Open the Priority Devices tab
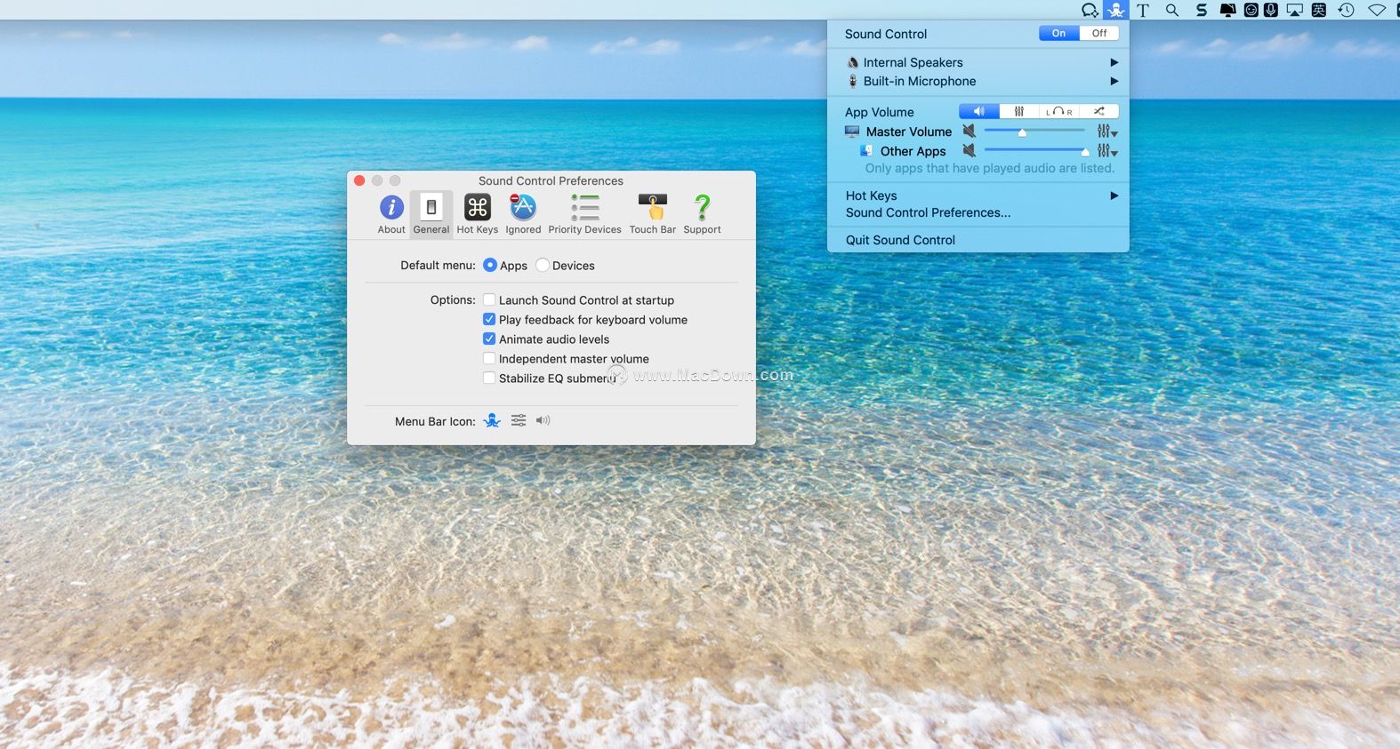 tap(584, 214)
